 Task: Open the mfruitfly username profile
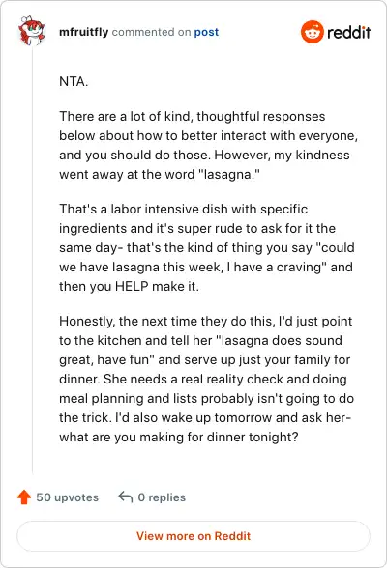(x=84, y=32)
